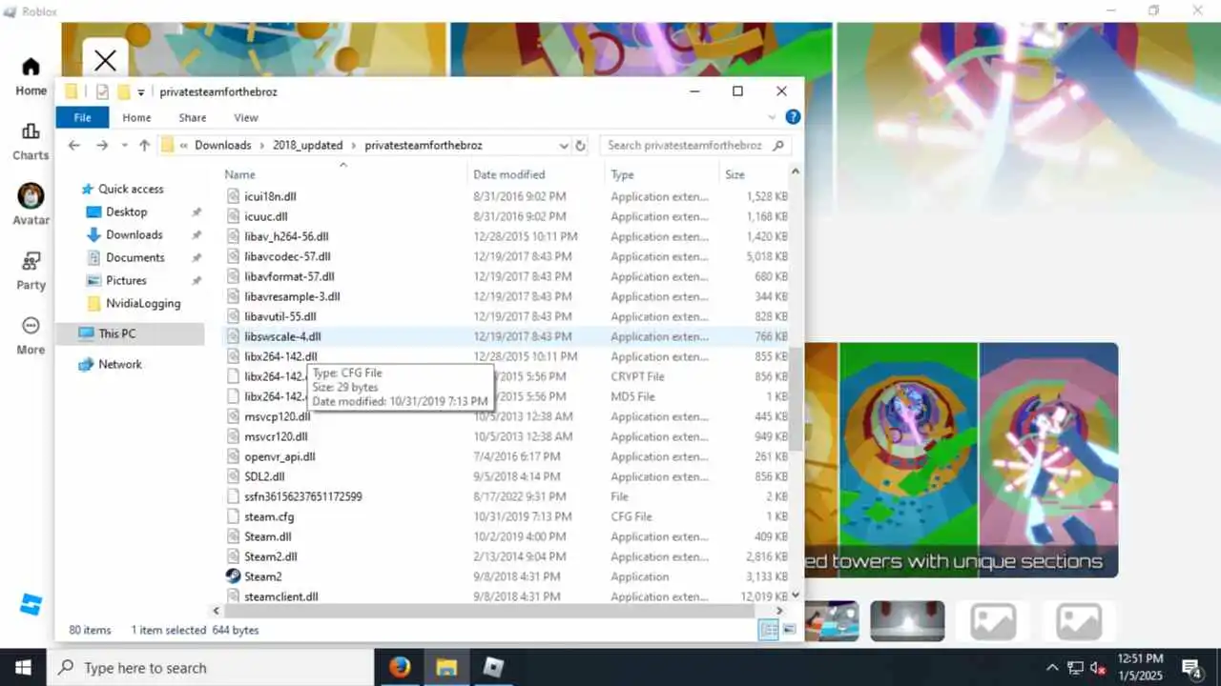Expand the address bar history dropdown
The width and height of the screenshot is (1221, 686).
pyautogui.click(x=563, y=146)
